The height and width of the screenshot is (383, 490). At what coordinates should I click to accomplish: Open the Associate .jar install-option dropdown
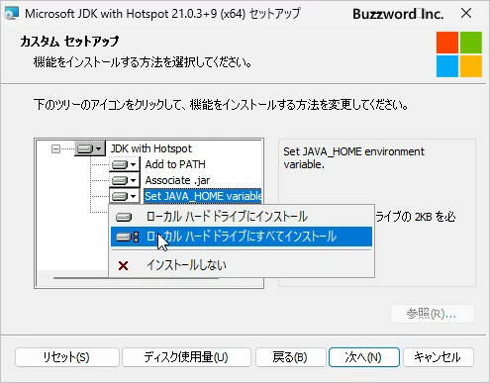coord(125,180)
